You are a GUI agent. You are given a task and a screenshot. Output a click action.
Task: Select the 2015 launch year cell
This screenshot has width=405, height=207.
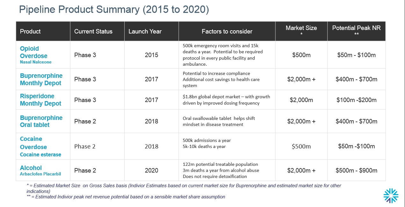pyautogui.click(x=151, y=55)
